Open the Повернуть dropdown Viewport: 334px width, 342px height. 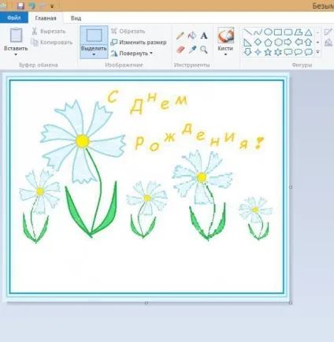pos(132,54)
